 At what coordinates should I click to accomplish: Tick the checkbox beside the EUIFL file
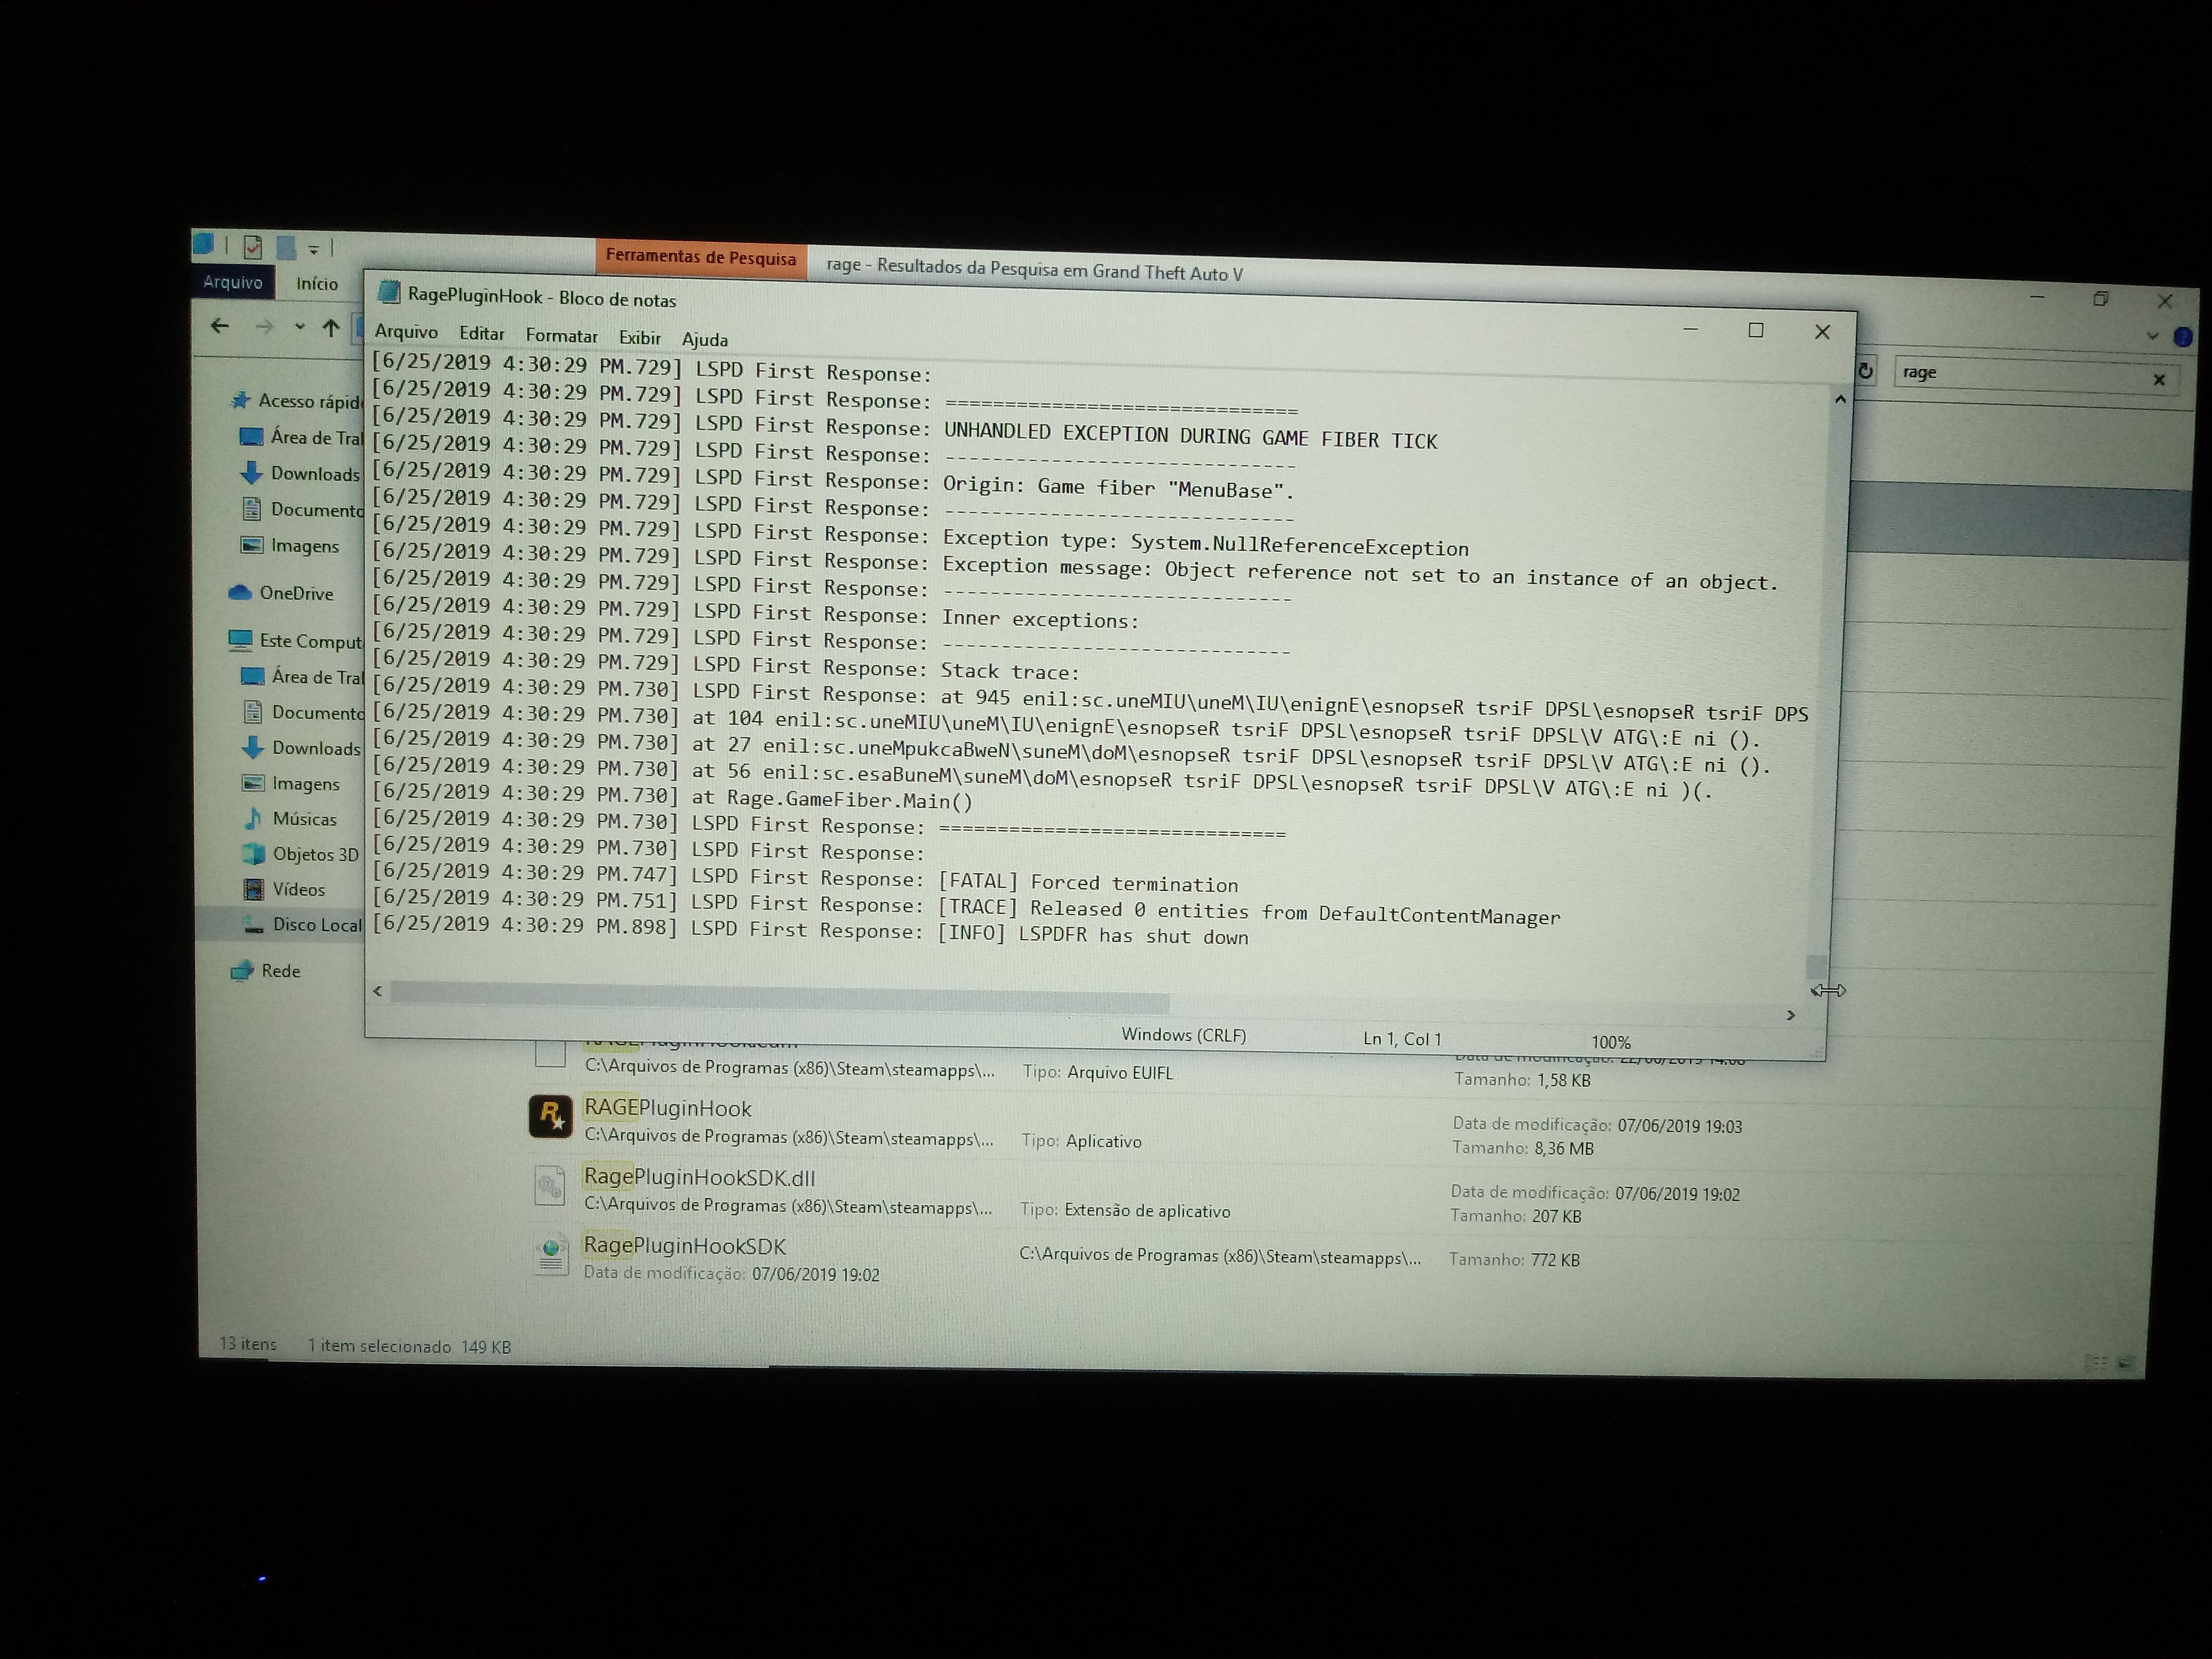pos(550,1053)
